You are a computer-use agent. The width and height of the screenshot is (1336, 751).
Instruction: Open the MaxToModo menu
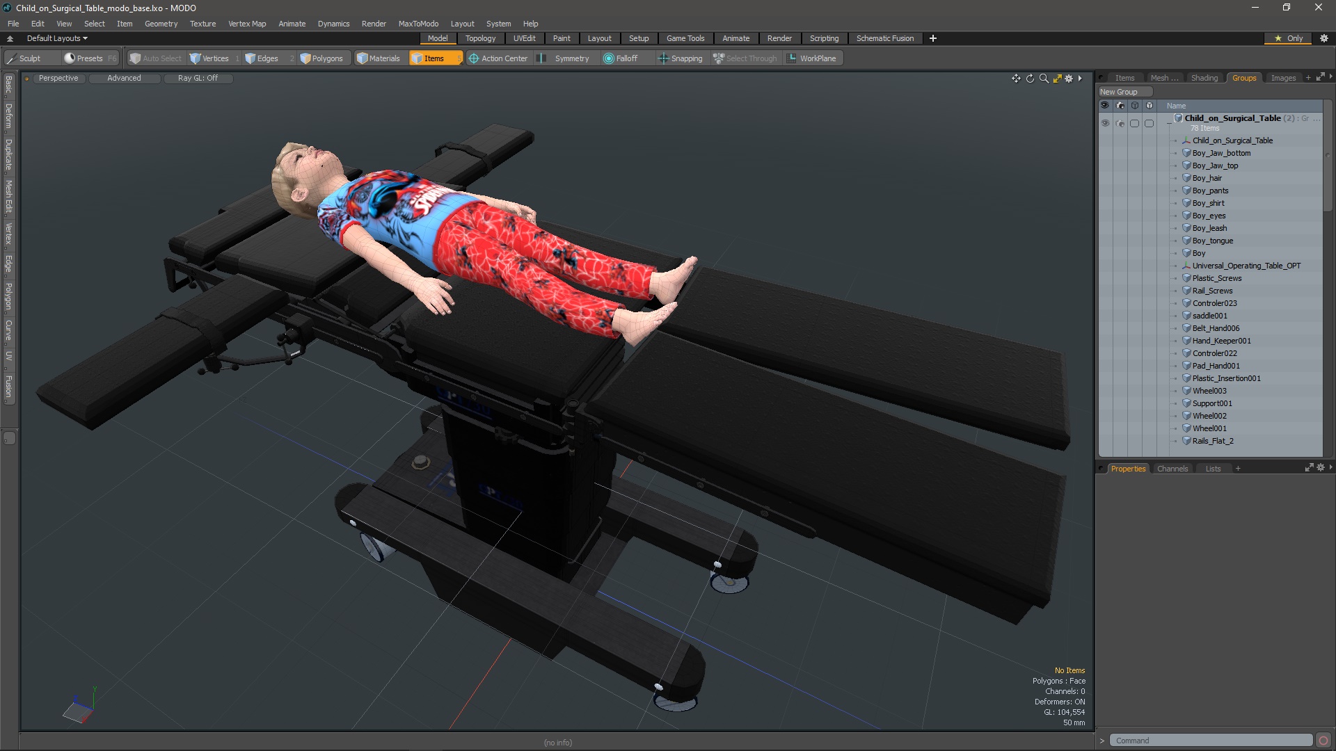[x=418, y=24]
